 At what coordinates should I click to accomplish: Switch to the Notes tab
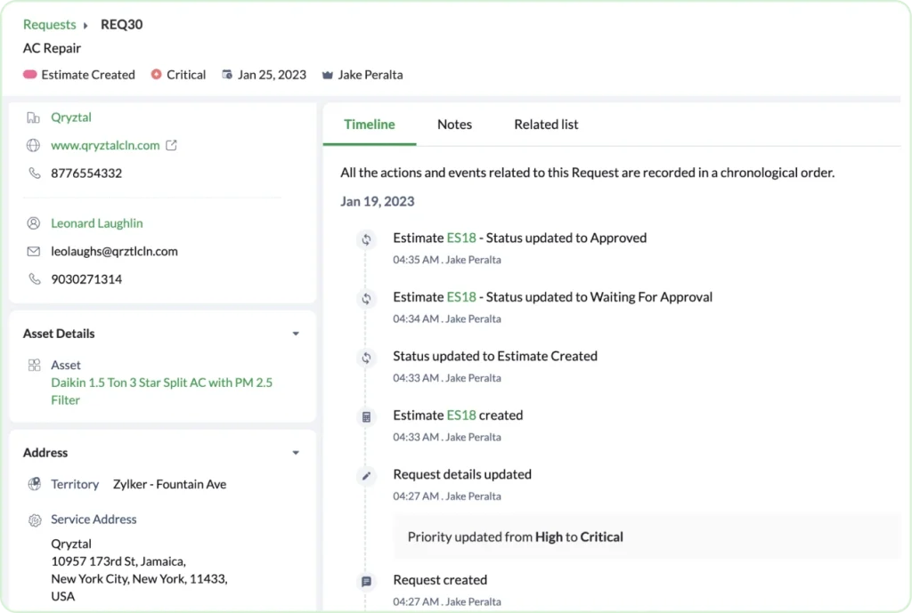click(454, 124)
